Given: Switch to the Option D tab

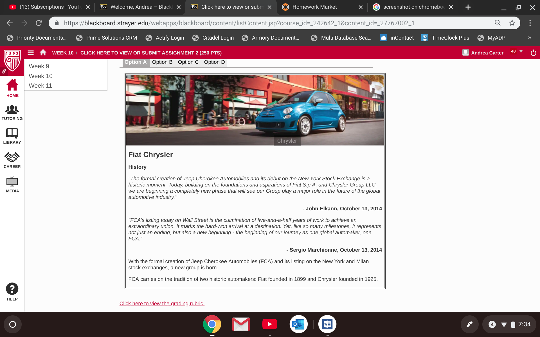Looking at the screenshot, I should (214, 62).
